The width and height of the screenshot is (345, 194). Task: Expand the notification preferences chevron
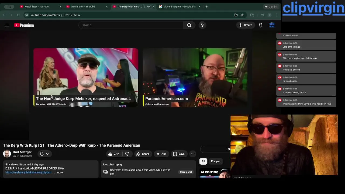point(48,154)
